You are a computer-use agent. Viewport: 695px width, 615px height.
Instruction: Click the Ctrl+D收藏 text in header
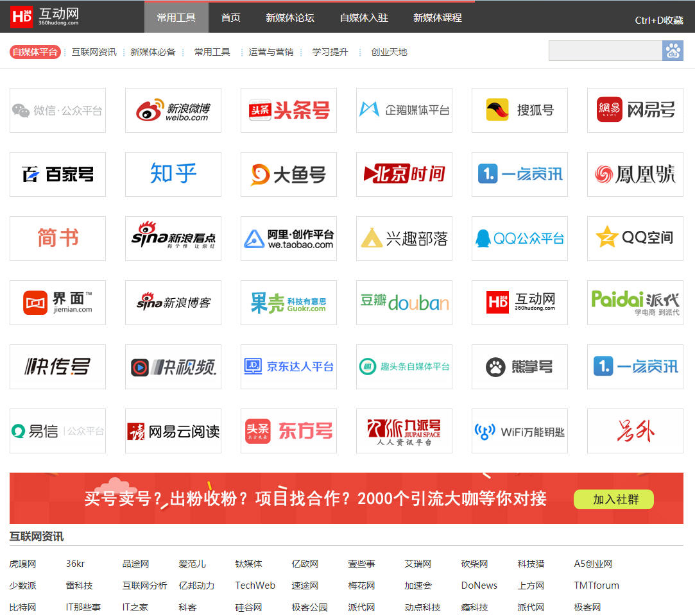coord(658,20)
